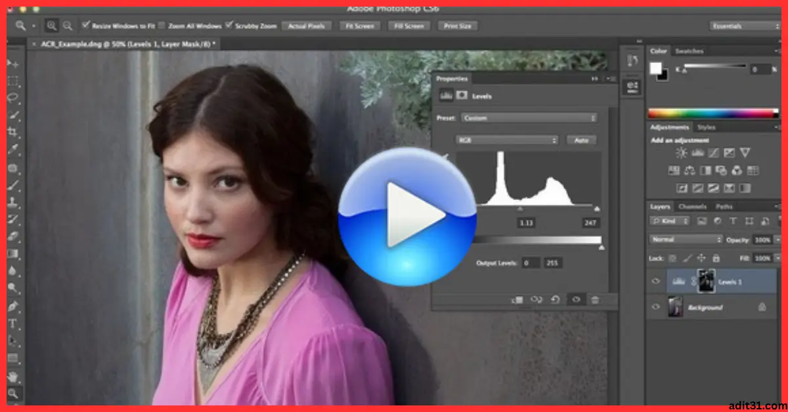The width and height of the screenshot is (788, 412).
Task: Select the Gradient tool
Action: pyautogui.click(x=12, y=255)
